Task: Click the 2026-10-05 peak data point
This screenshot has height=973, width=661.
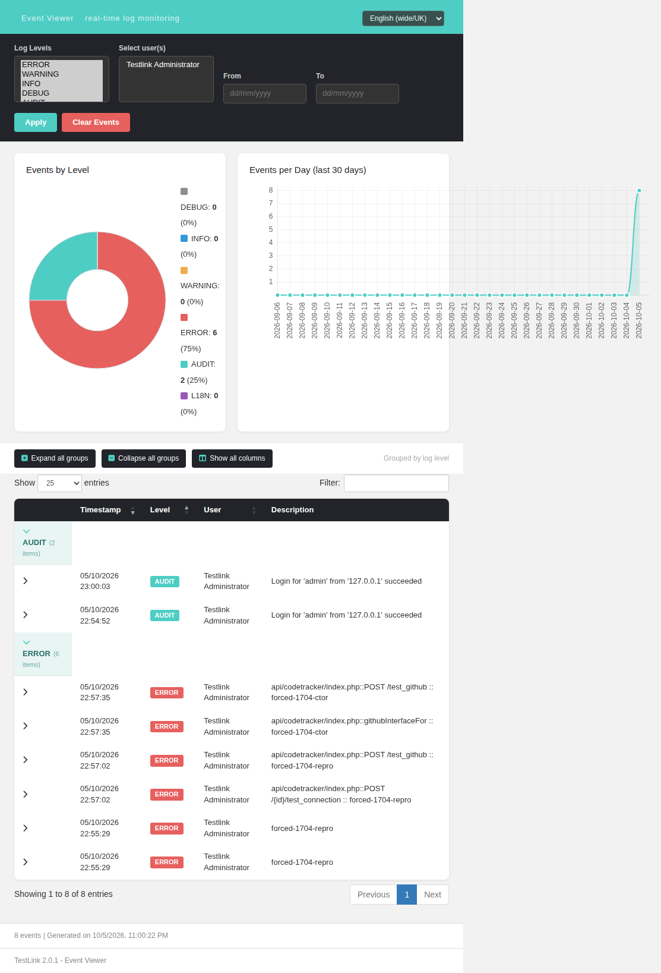Action: pyautogui.click(x=639, y=191)
